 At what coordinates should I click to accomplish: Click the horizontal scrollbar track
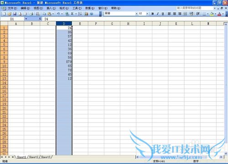(x=179, y=157)
